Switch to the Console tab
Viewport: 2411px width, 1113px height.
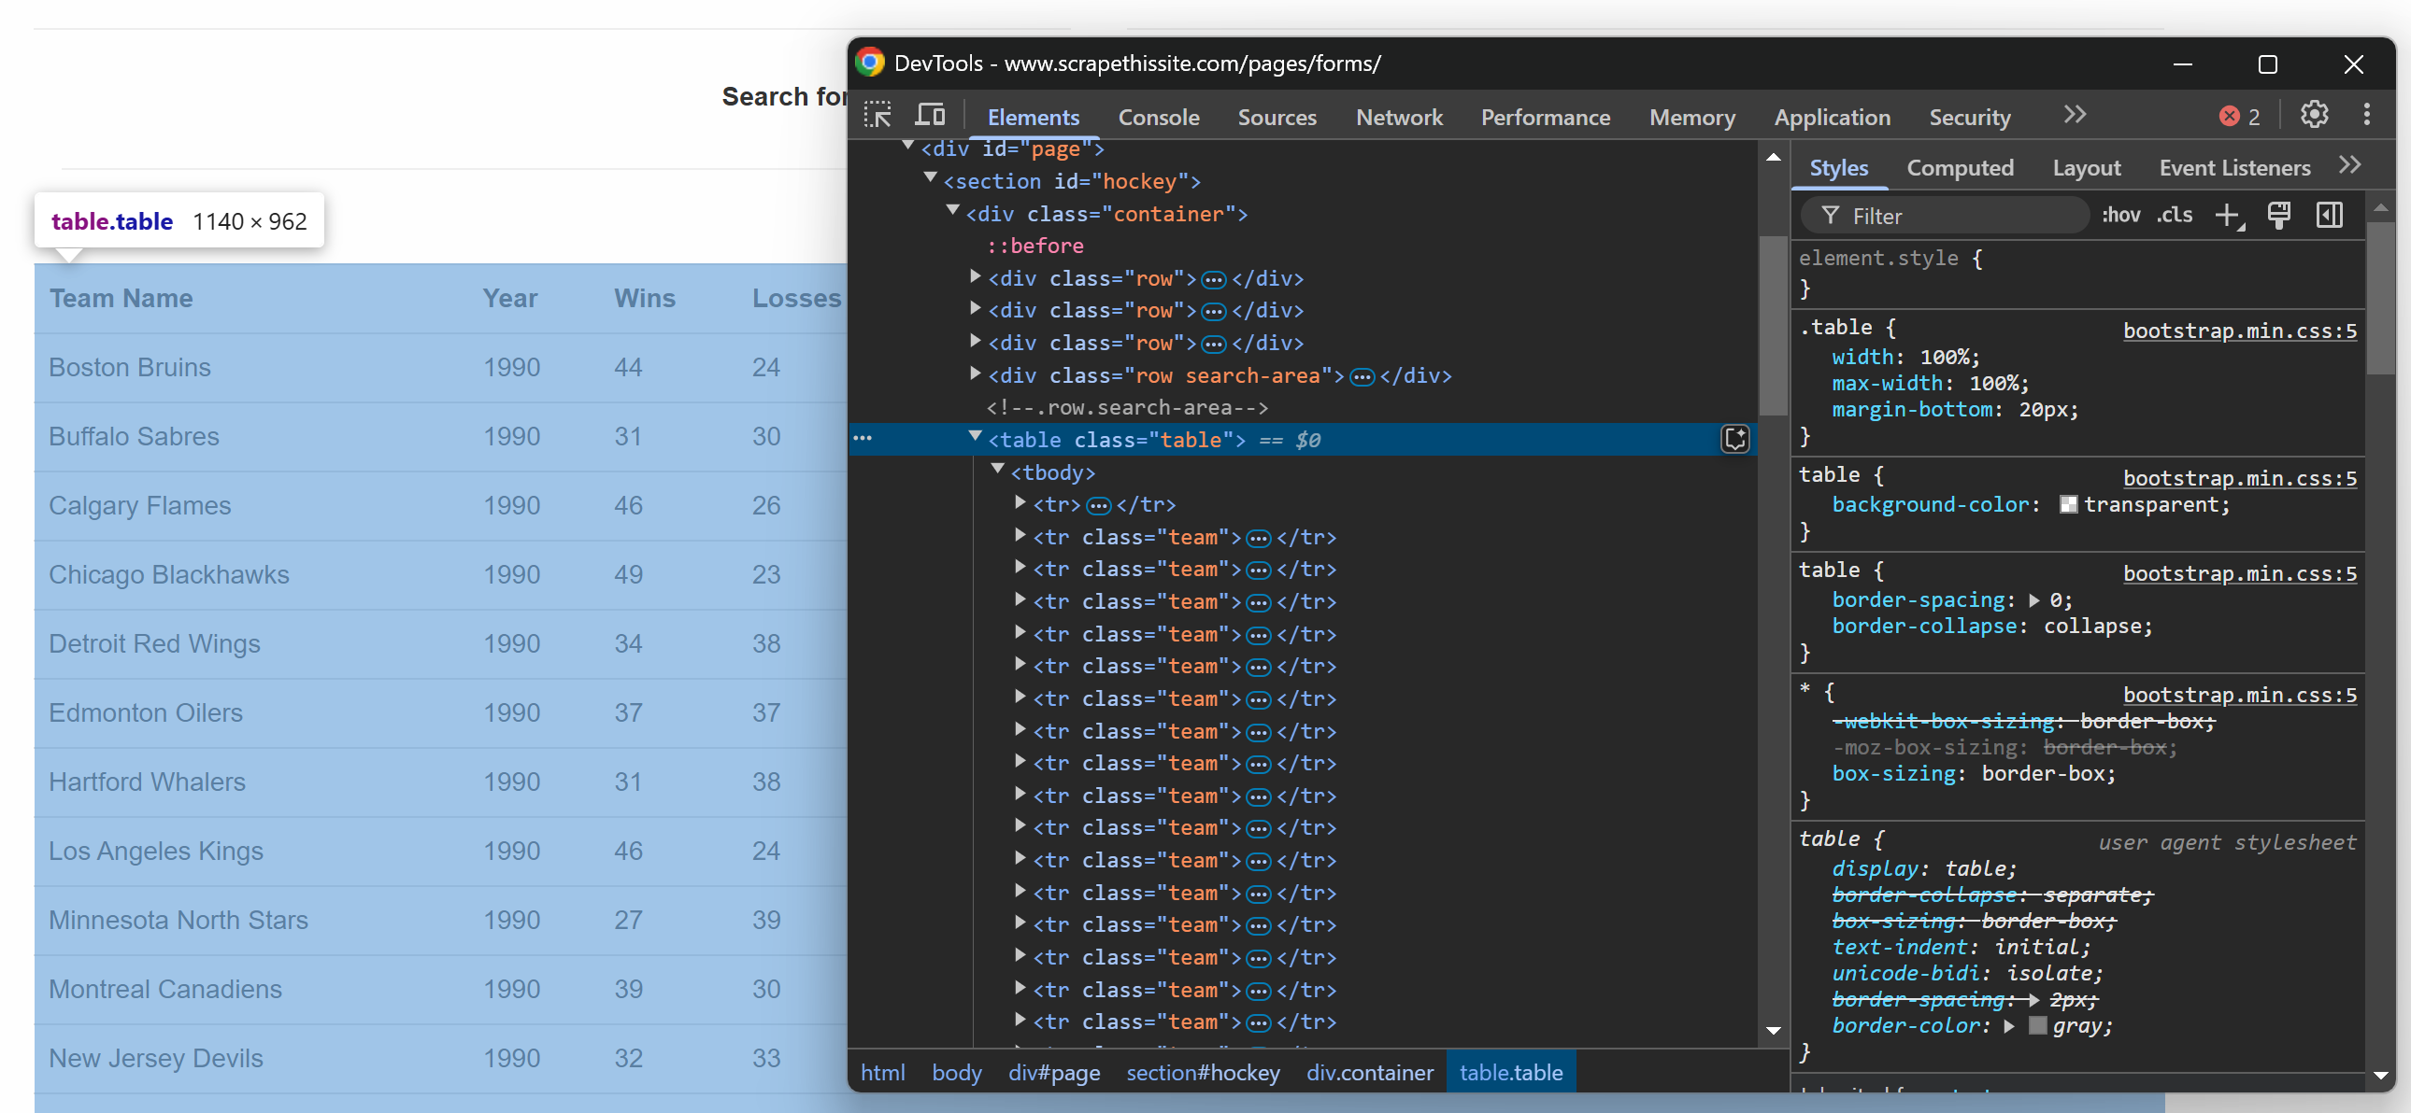(x=1158, y=117)
